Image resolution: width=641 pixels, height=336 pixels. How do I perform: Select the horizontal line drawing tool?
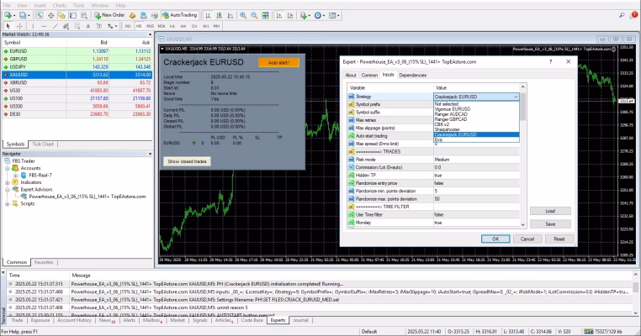click(44, 26)
